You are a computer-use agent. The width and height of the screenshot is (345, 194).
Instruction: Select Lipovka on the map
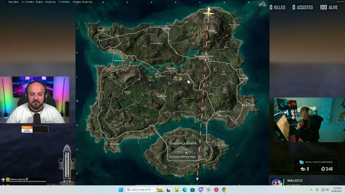point(244,78)
